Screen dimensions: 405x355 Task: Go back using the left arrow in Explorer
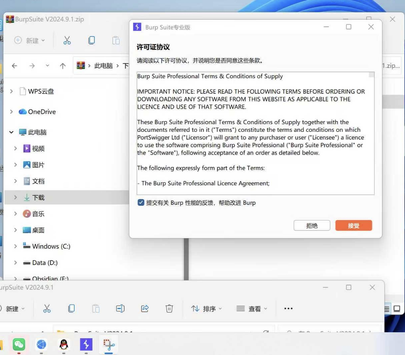tap(14, 66)
